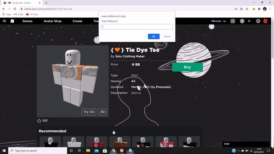
Task: Click the taskbar clock showing 13:34
Action: [x=259, y=151]
